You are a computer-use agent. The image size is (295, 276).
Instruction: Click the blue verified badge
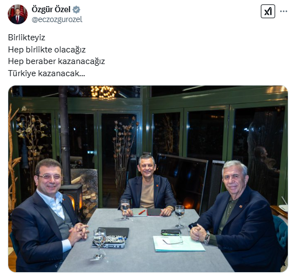[x=77, y=9]
